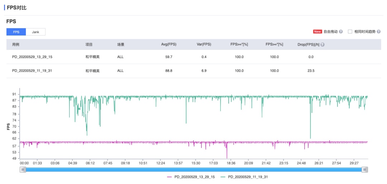
Task: Click the 用例 column header
Action: point(16,45)
